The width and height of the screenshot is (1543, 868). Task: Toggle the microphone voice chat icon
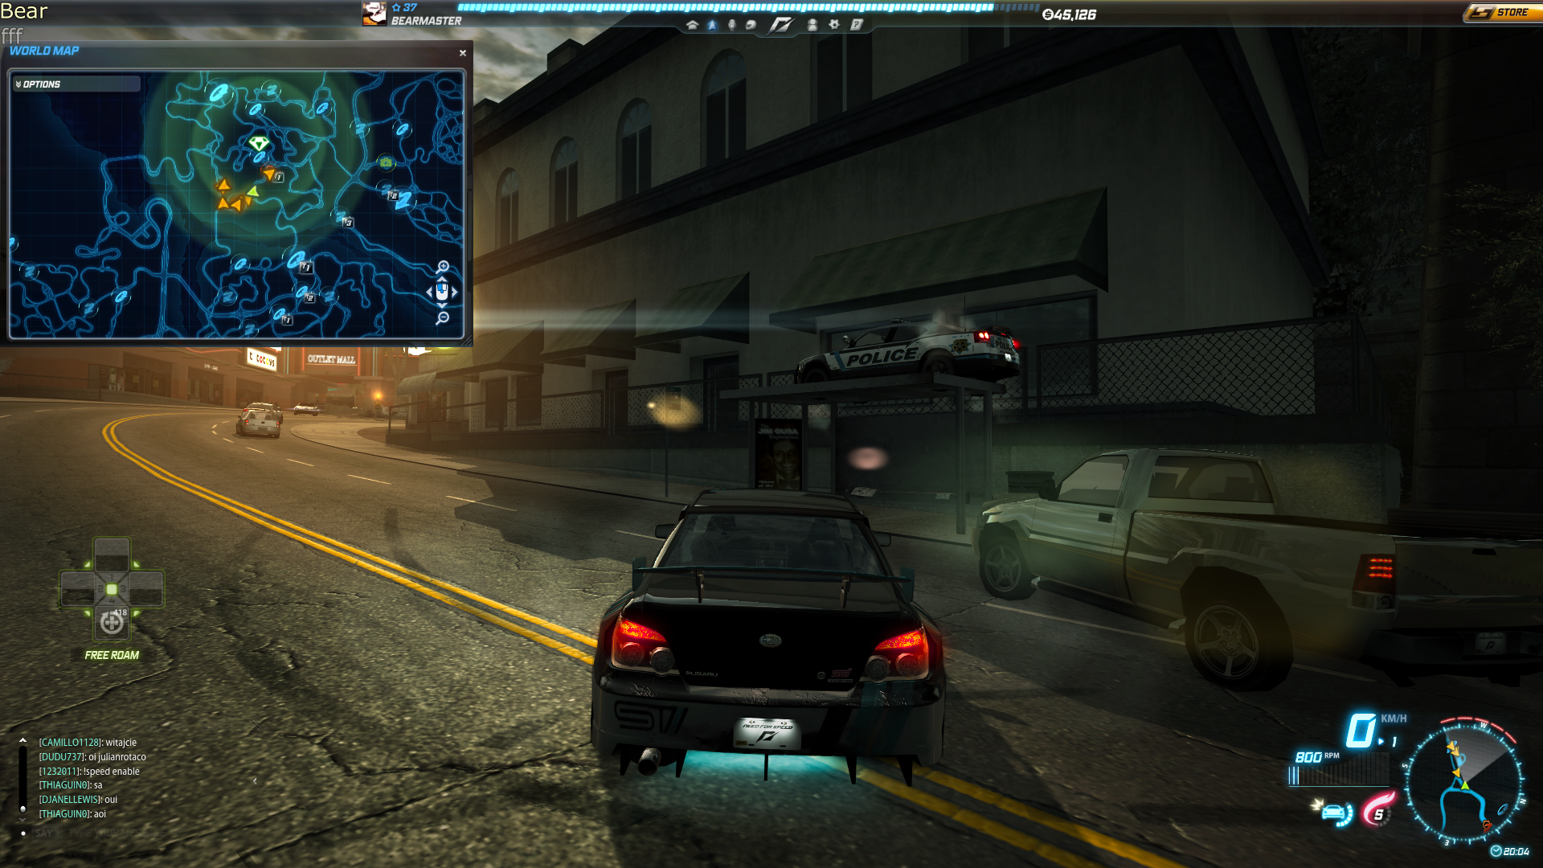click(x=731, y=25)
